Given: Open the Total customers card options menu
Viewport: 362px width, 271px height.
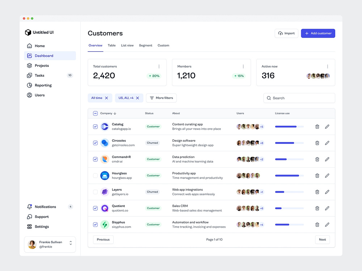Looking at the screenshot, I should point(159,66).
